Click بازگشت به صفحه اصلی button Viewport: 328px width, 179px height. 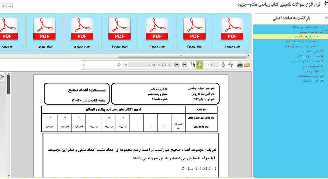291,19
